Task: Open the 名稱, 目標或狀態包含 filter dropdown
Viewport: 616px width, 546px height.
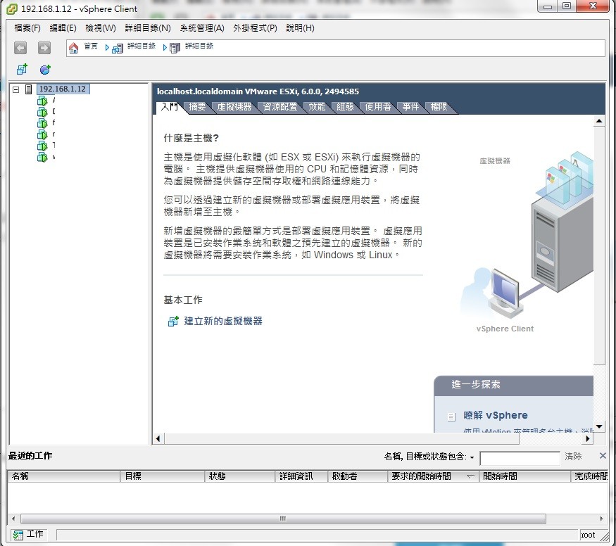Action: click(472, 457)
